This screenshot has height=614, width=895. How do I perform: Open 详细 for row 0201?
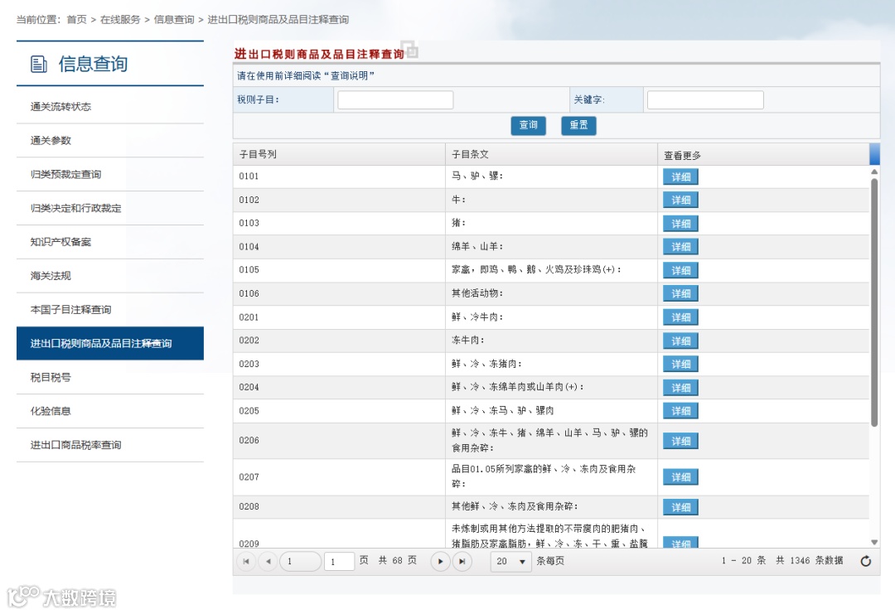(680, 317)
